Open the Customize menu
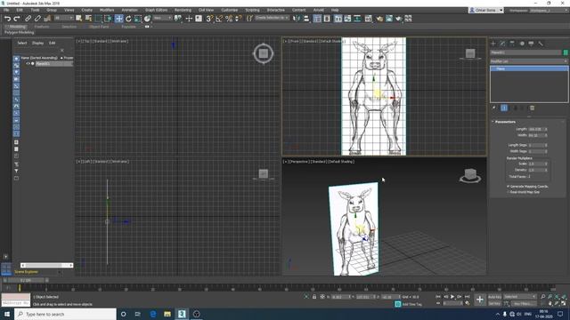This screenshot has width=570, height=320. 230,10
